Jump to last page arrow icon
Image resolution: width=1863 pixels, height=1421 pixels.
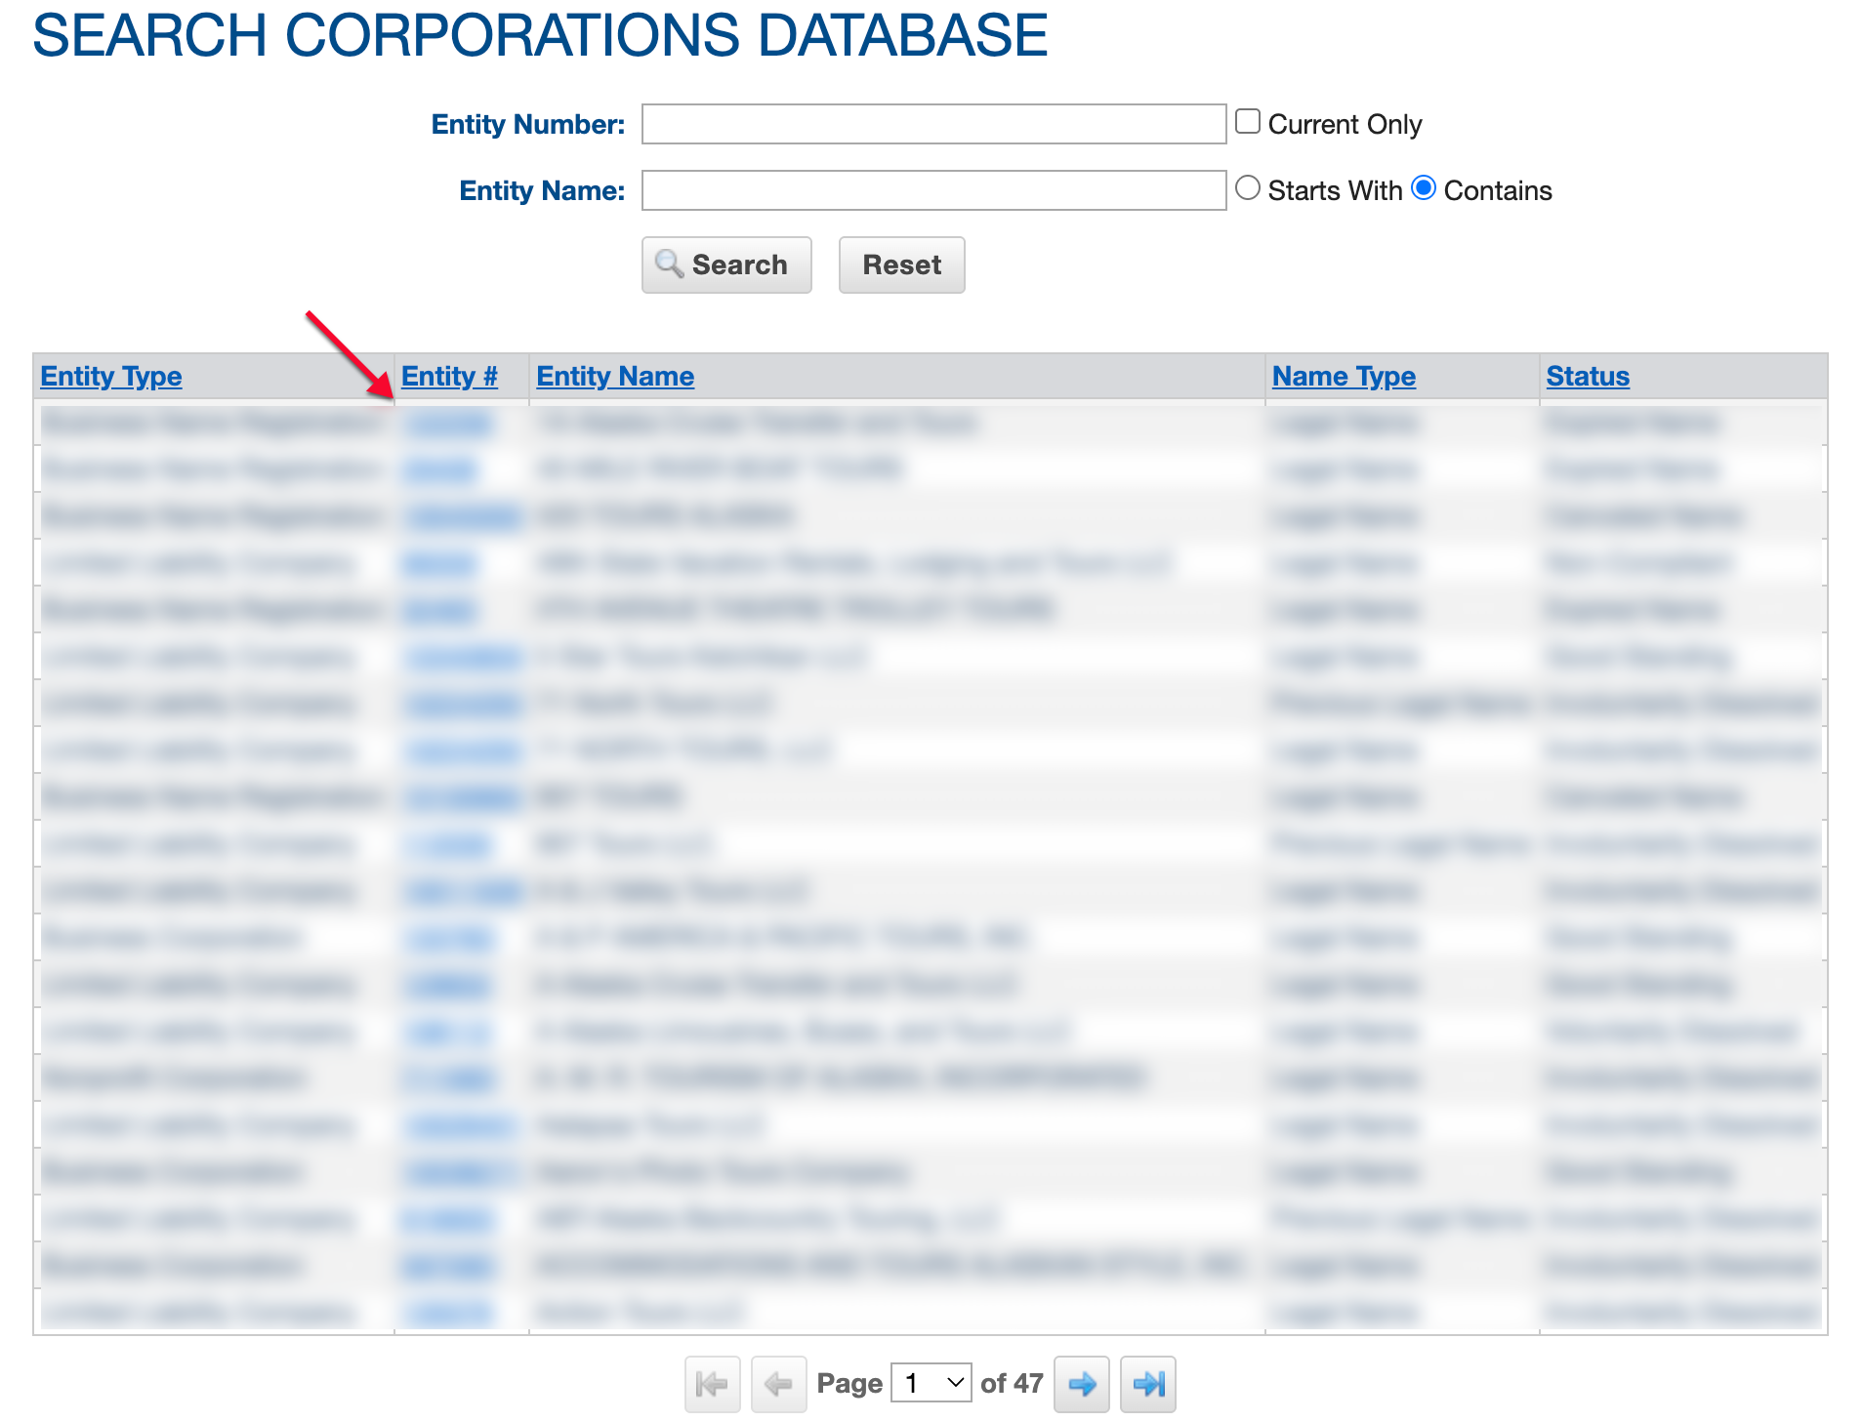click(1148, 1384)
